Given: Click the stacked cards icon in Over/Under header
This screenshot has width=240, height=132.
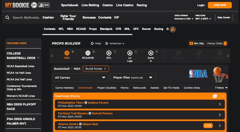Looking at the screenshot, I should coord(215,96).
